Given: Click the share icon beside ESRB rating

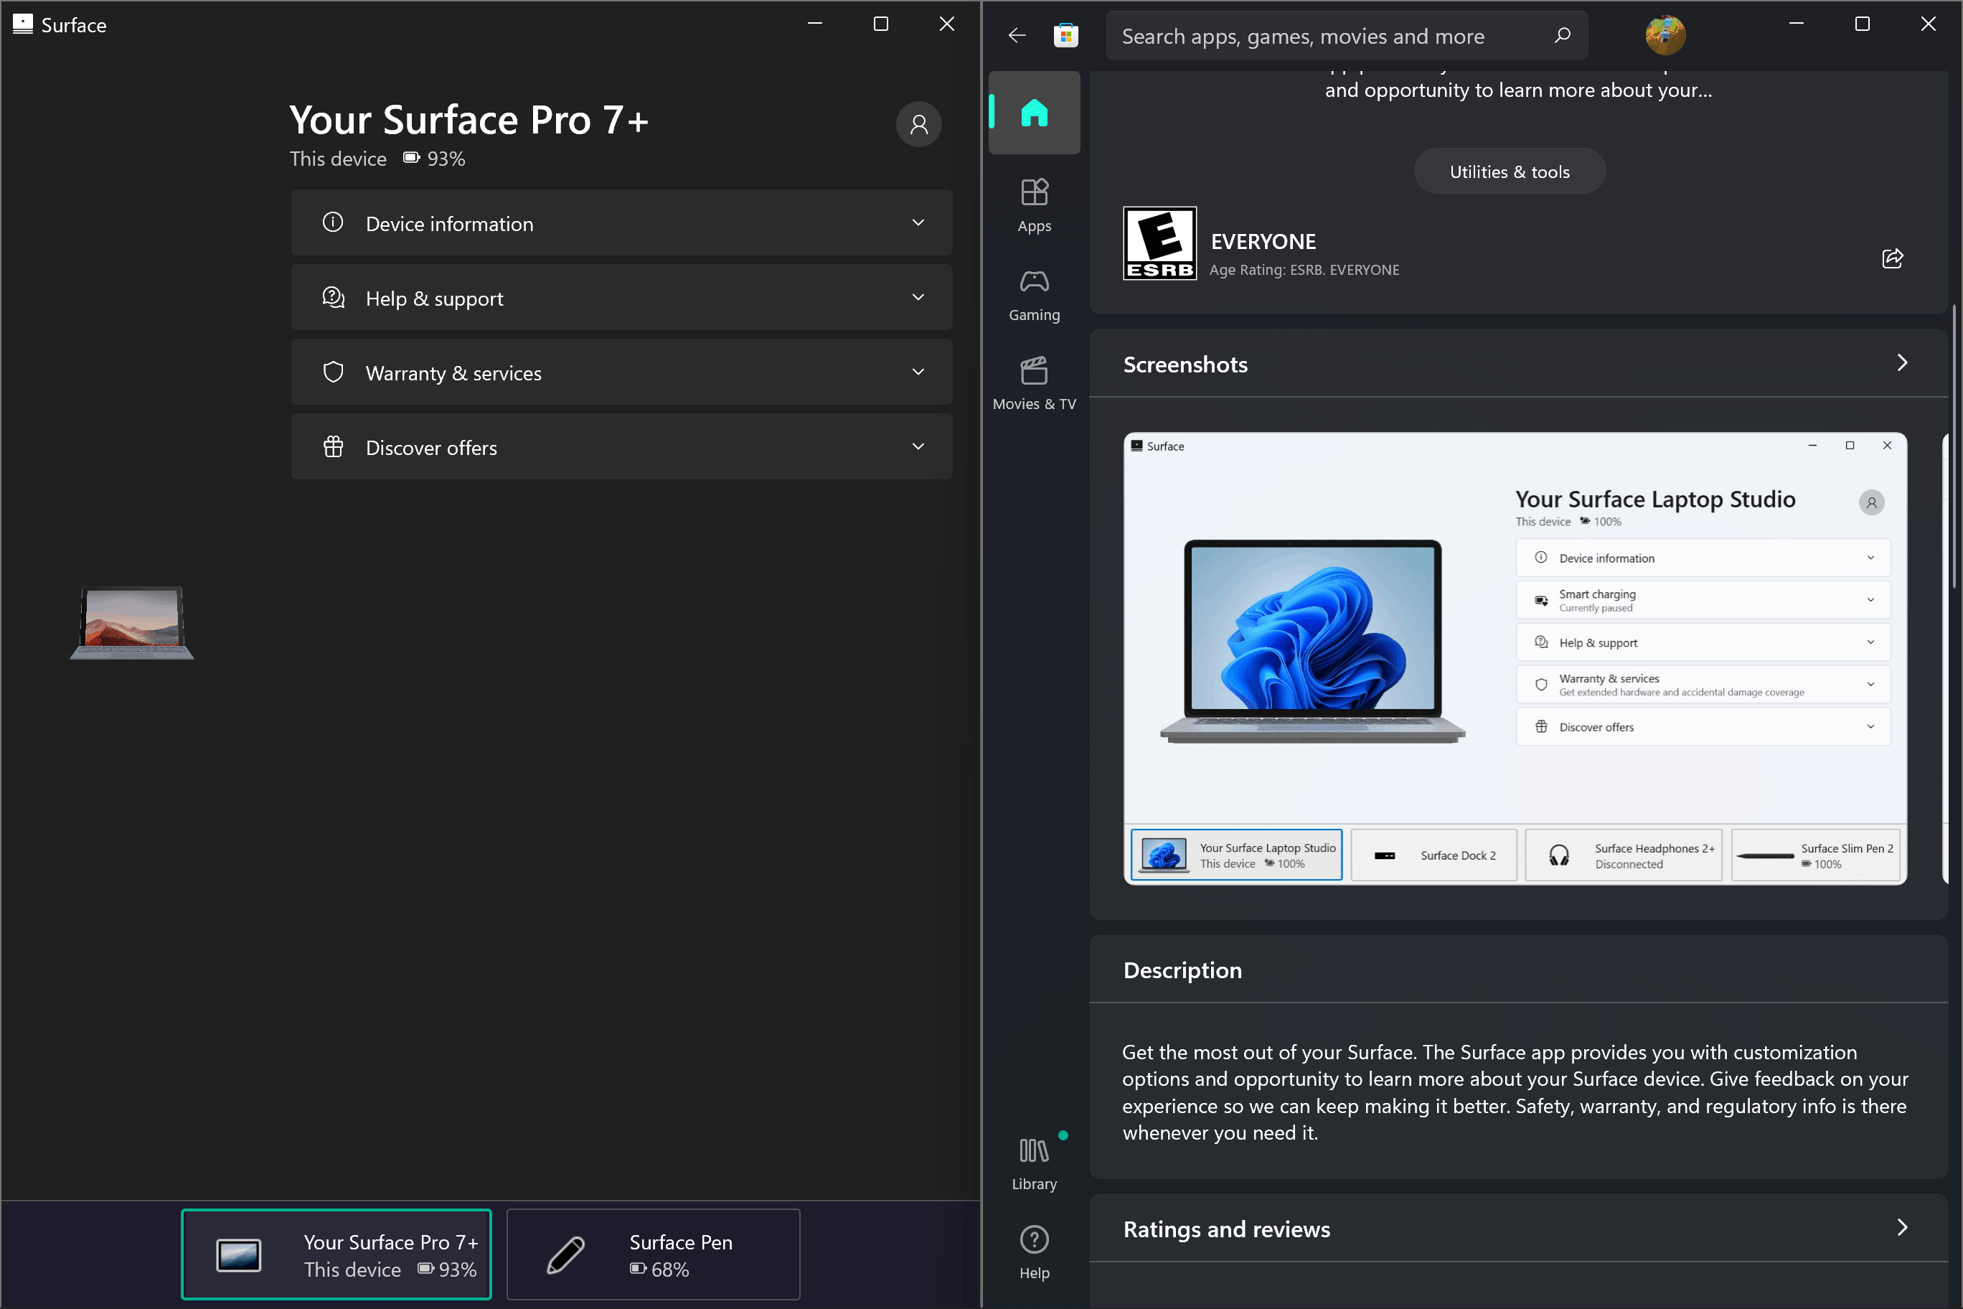Looking at the screenshot, I should point(1892,258).
